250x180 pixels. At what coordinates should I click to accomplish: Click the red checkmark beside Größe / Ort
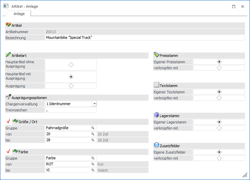click(x=7, y=121)
